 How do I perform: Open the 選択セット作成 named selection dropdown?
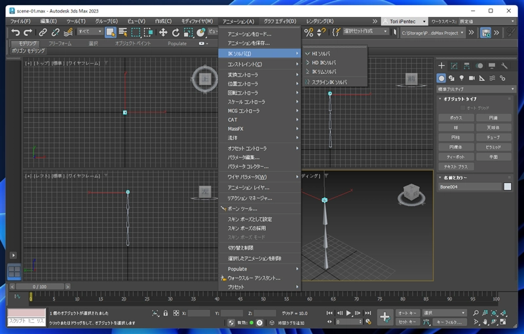[x=365, y=31]
